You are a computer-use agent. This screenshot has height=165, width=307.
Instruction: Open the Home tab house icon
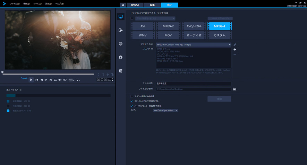(123, 5)
